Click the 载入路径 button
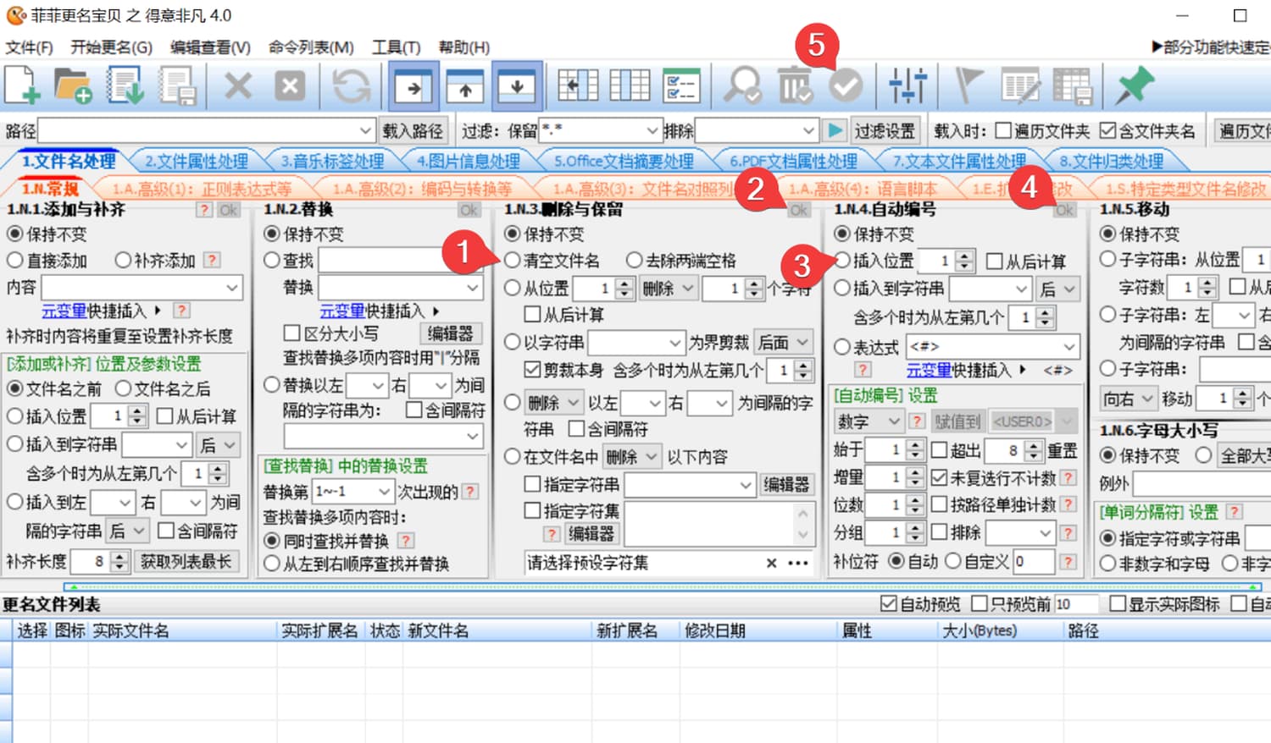This screenshot has width=1271, height=743. tap(413, 130)
